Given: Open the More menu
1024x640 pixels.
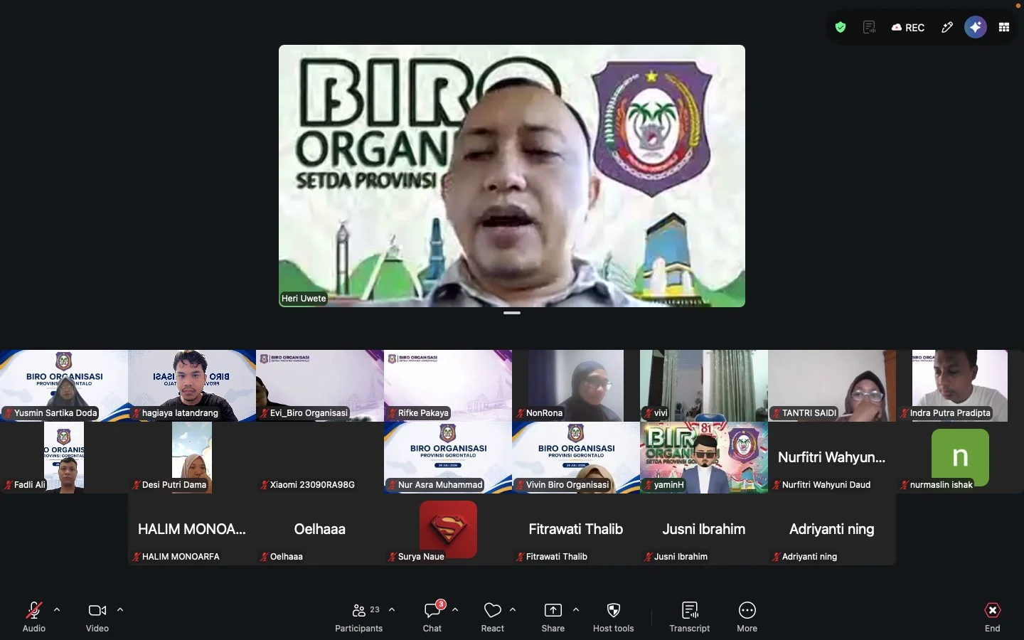Looking at the screenshot, I should click(x=747, y=617).
